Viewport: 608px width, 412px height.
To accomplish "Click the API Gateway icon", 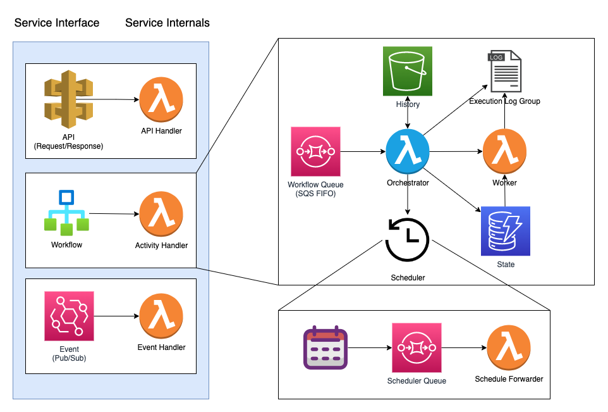I will [x=68, y=100].
